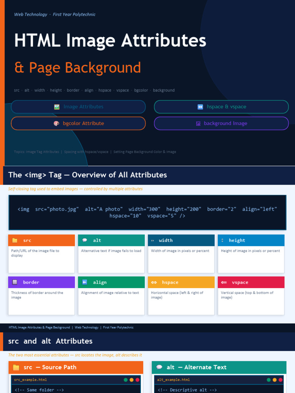Screen dimensions: 295x393
Task: Click the img tag code example block
Action: point(147,213)
